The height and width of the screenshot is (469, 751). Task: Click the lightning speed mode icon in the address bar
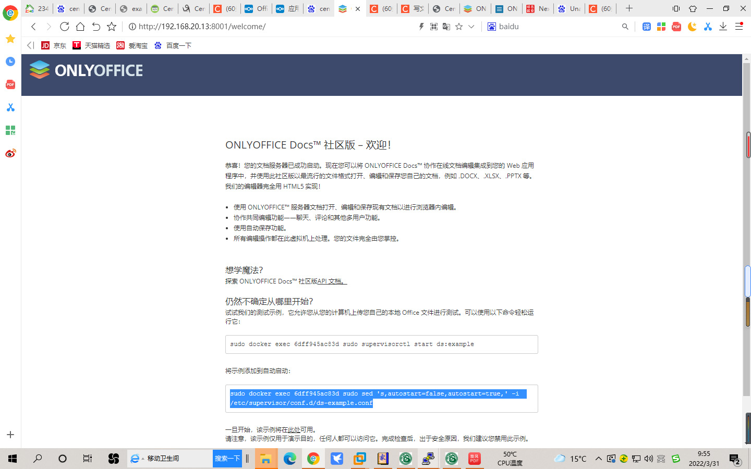(x=421, y=27)
